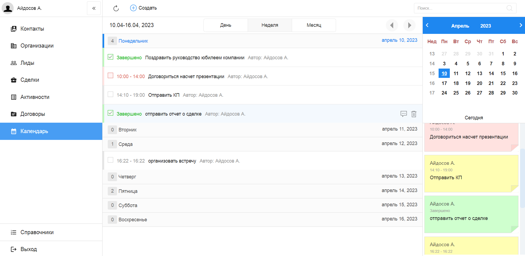
Task: Open the green отправить отчет о сделке sticky note
Action: pos(471,214)
